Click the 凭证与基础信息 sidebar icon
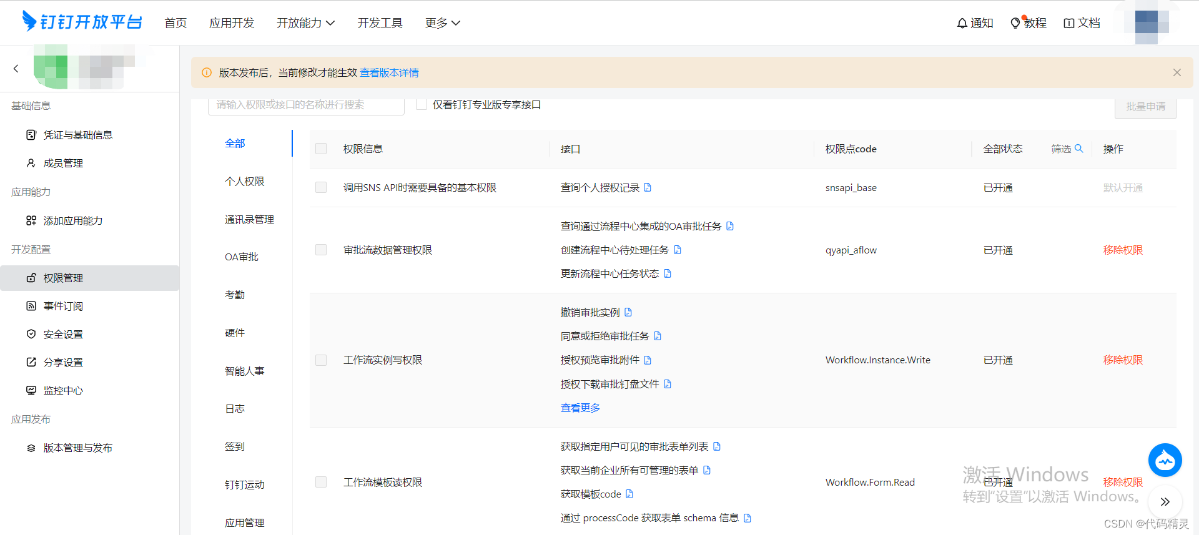1199x535 pixels. (x=31, y=135)
